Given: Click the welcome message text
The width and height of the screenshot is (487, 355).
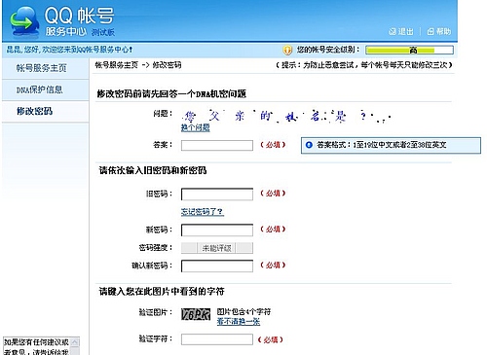Looking at the screenshot, I should tap(69, 50).
